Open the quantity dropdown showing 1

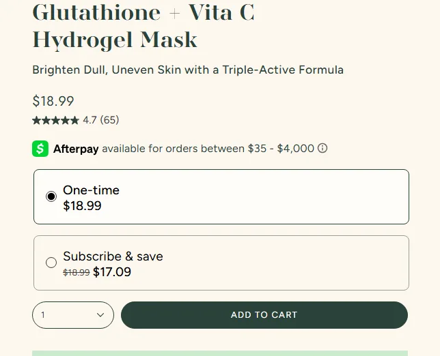pyautogui.click(x=73, y=315)
